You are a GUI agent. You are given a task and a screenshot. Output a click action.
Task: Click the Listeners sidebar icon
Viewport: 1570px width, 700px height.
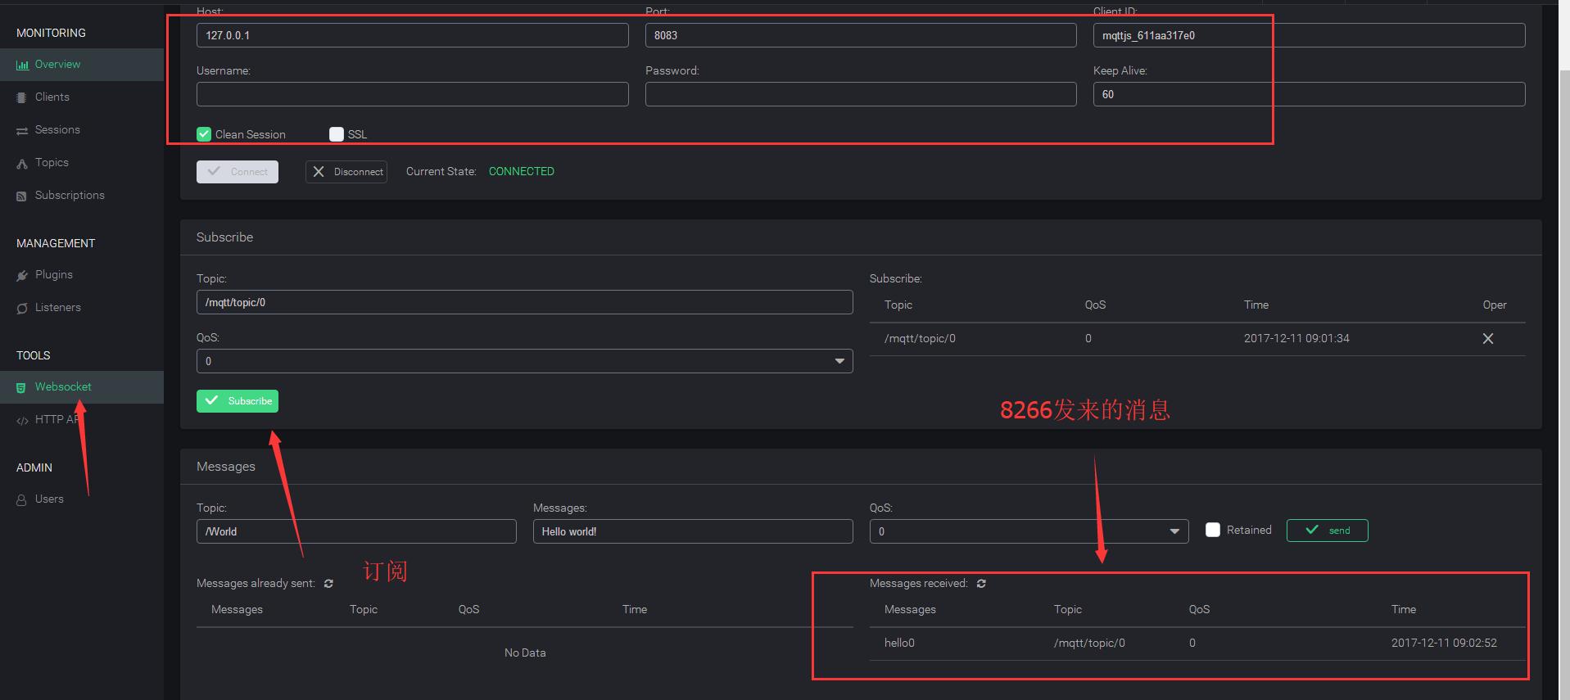coord(22,308)
